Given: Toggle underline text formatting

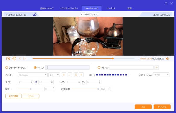Looking at the screenshot, I should tap(76, 75).
